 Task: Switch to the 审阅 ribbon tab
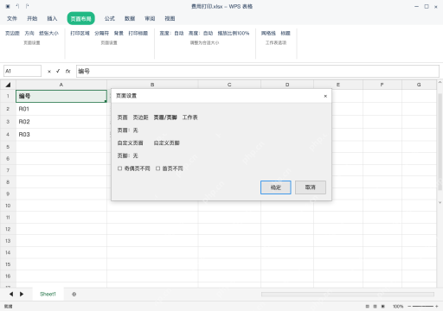coord(150,18)
